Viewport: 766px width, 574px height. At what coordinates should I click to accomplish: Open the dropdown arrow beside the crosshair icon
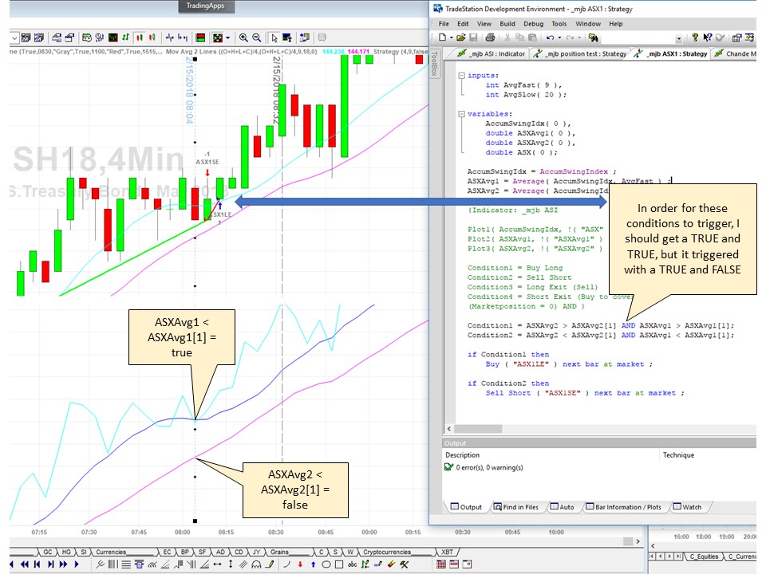click(x=227, y=37)
